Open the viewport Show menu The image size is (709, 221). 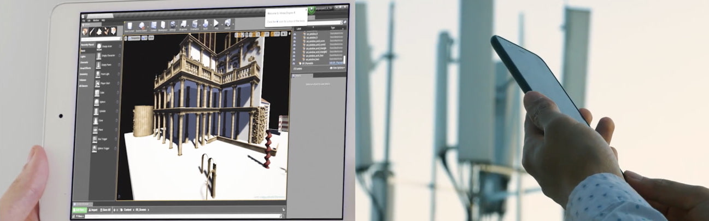click(x=151, y=38)
